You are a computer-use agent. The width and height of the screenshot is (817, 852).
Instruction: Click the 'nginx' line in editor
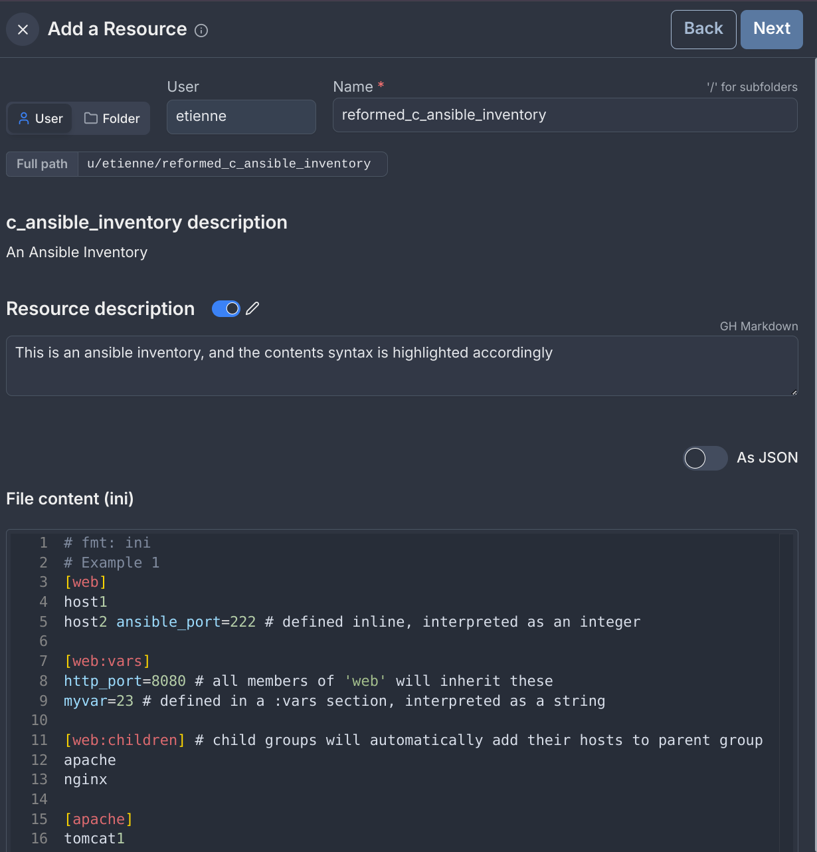pos(85,780)
